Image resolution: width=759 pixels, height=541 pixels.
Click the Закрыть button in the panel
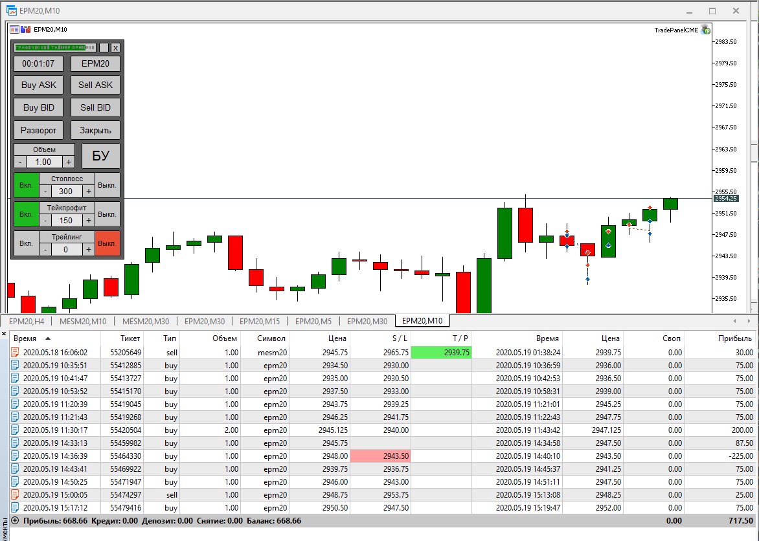(95, 130)
